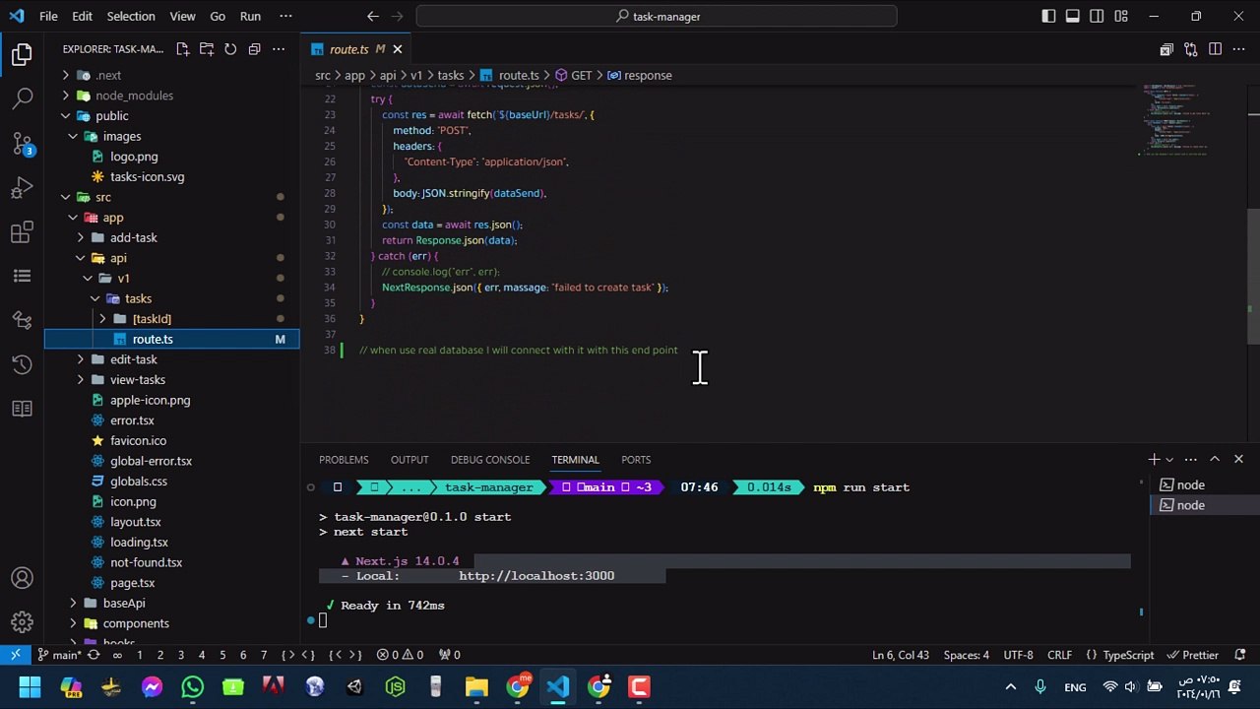
Task: Open the File menu
Action: click(x=48, y=16)
